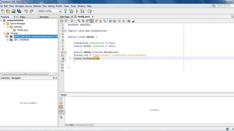Toggle Highlight Search in editor toolbar
This screenshot has width=234, height=131.
91,21
